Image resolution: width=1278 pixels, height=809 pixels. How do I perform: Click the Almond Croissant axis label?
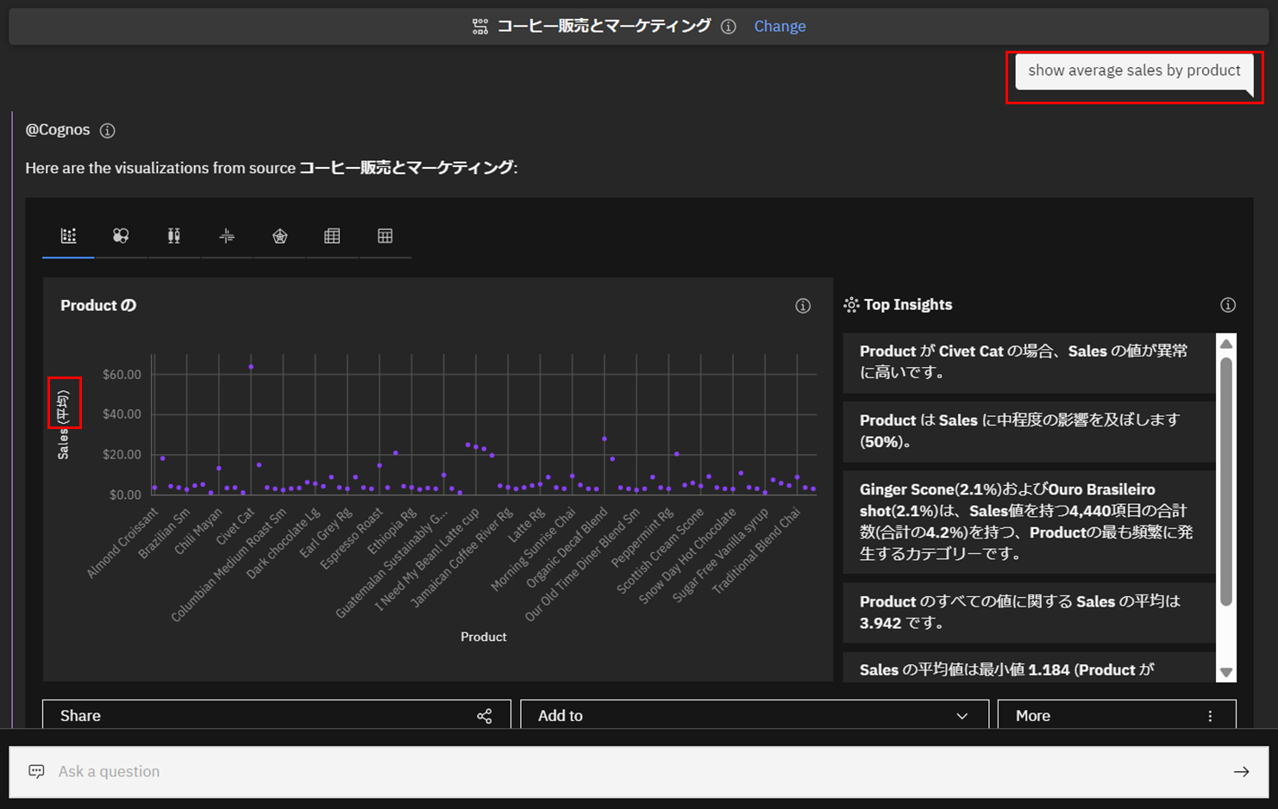point(123,543)
